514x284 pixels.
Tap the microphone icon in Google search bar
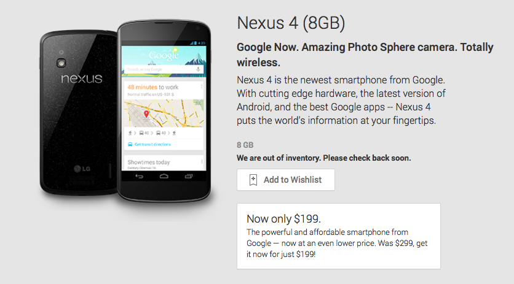(x=198, y=69)
